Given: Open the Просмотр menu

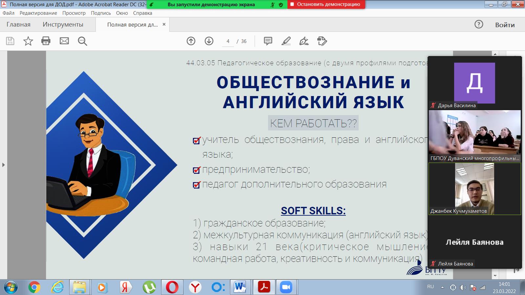Looking at the screenshot, I should pyautogui.click(x=74, y=13).
